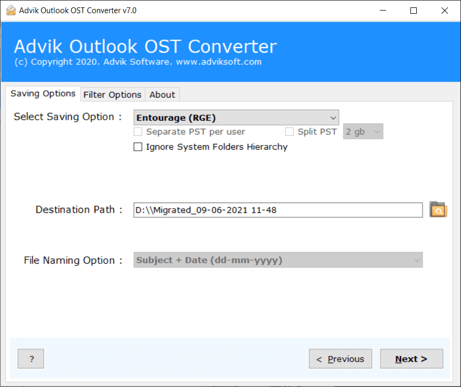
Task: Close the Advik Outlook OST Converter window
Action: (445, 11)
